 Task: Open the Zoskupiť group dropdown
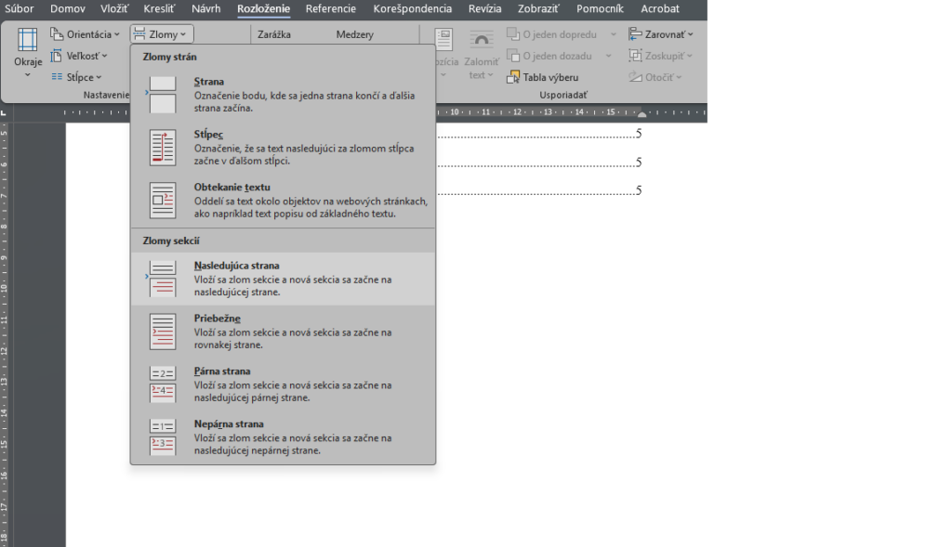661,56
